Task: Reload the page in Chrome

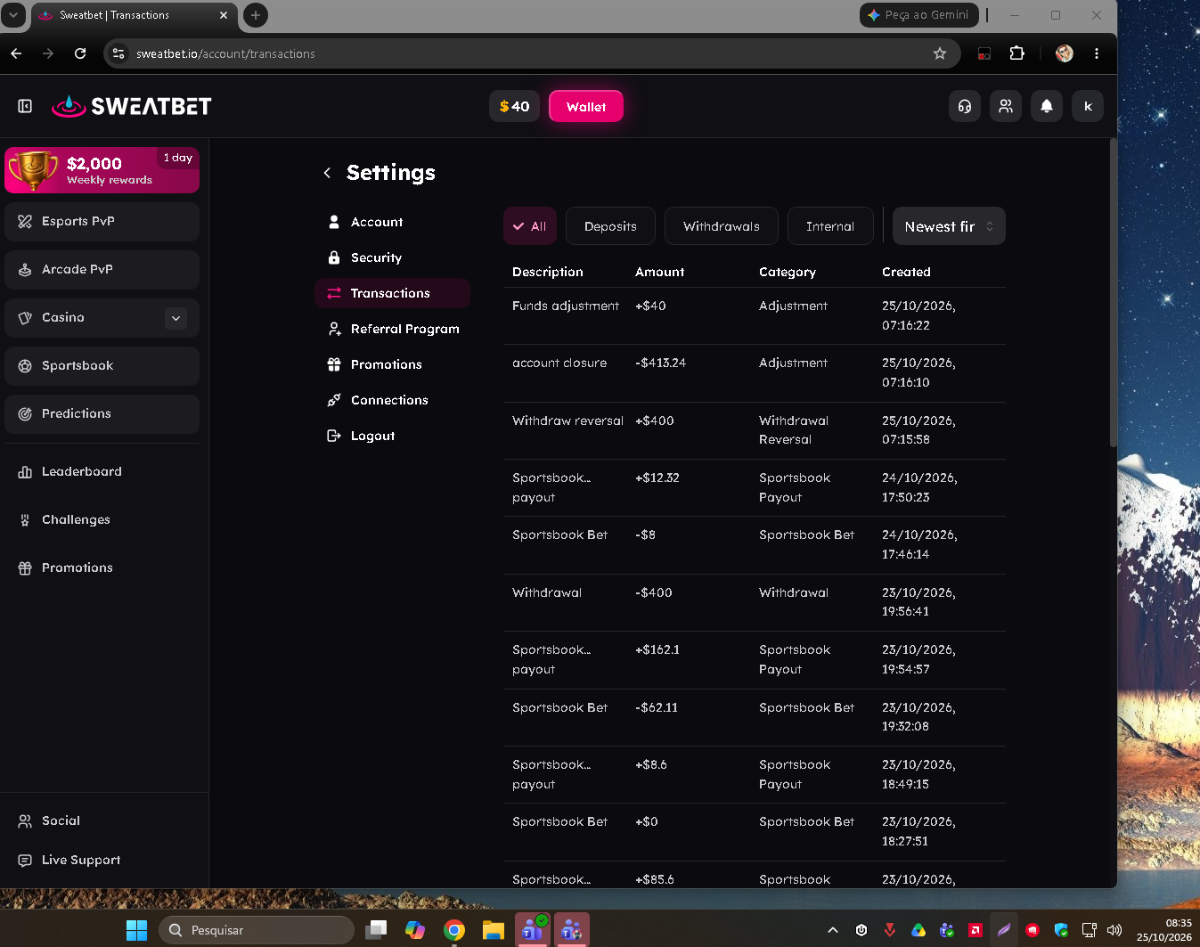Action: point(80,53)
